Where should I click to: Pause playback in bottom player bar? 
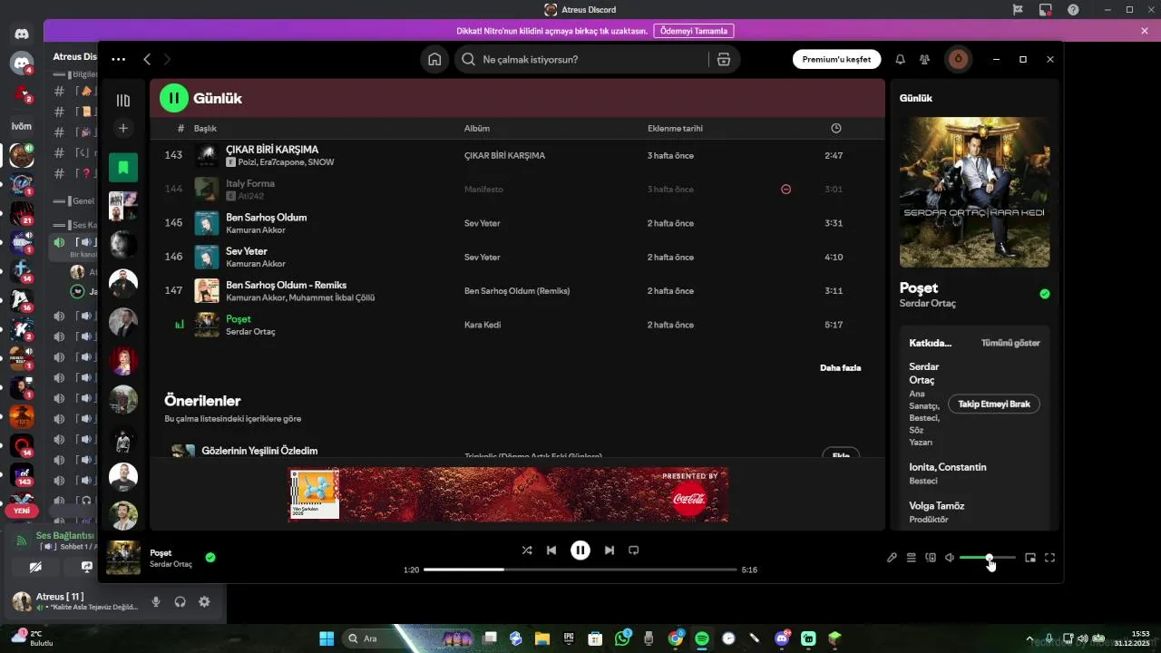[580, 550]
